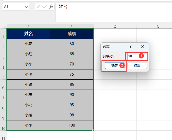Select the score cell 95

pyautogui.click(x=72, y=105)
